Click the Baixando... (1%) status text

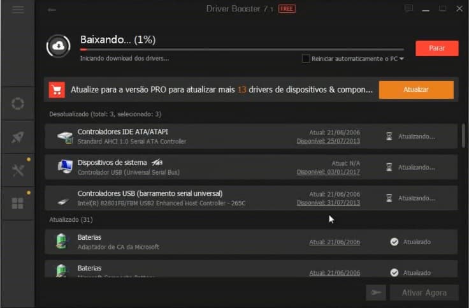click(x=118, y=40)
